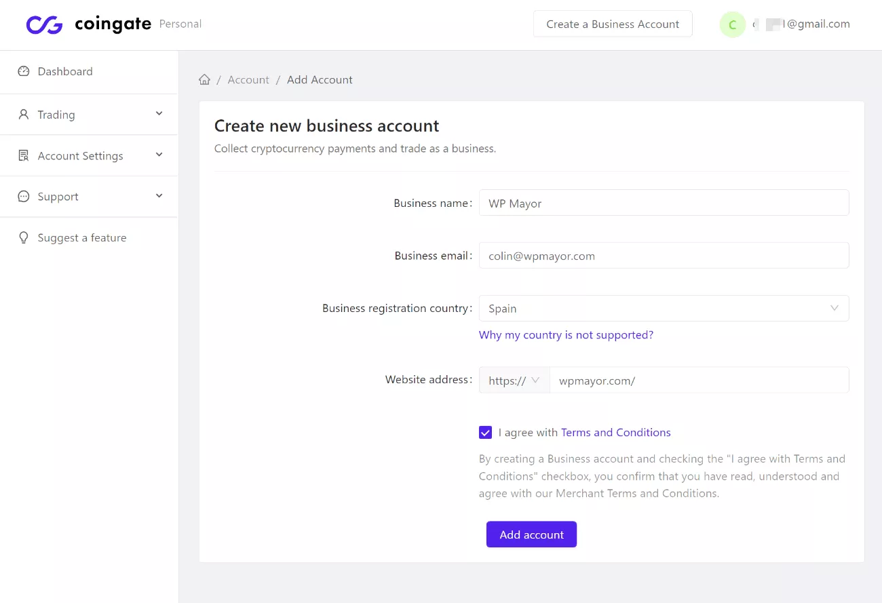Click the Collect cryptocurrency payments subtitle

(355, 148)
